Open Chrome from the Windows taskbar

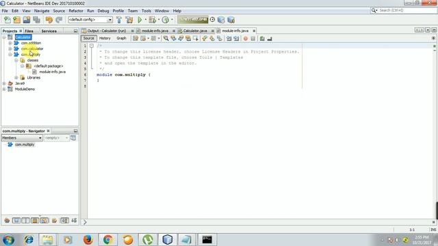pyautogui.click(x=108, y=240)
